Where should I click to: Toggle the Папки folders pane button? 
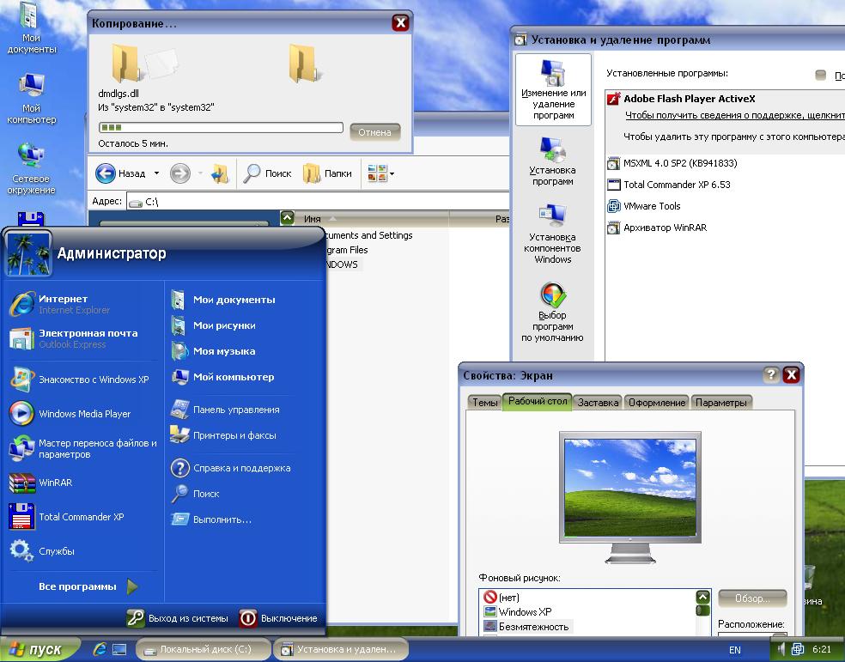click(x=328, y=173)
